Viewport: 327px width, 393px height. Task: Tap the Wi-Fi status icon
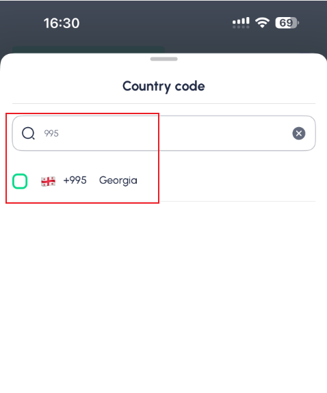click(262, 23)
